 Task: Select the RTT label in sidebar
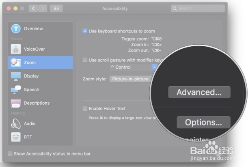pos(28,137)
